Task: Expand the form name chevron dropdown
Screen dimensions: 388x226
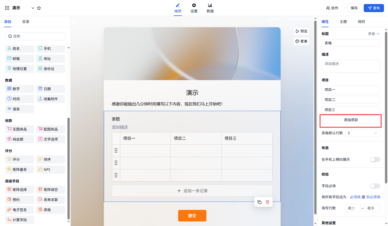Action: pos(33,8)
